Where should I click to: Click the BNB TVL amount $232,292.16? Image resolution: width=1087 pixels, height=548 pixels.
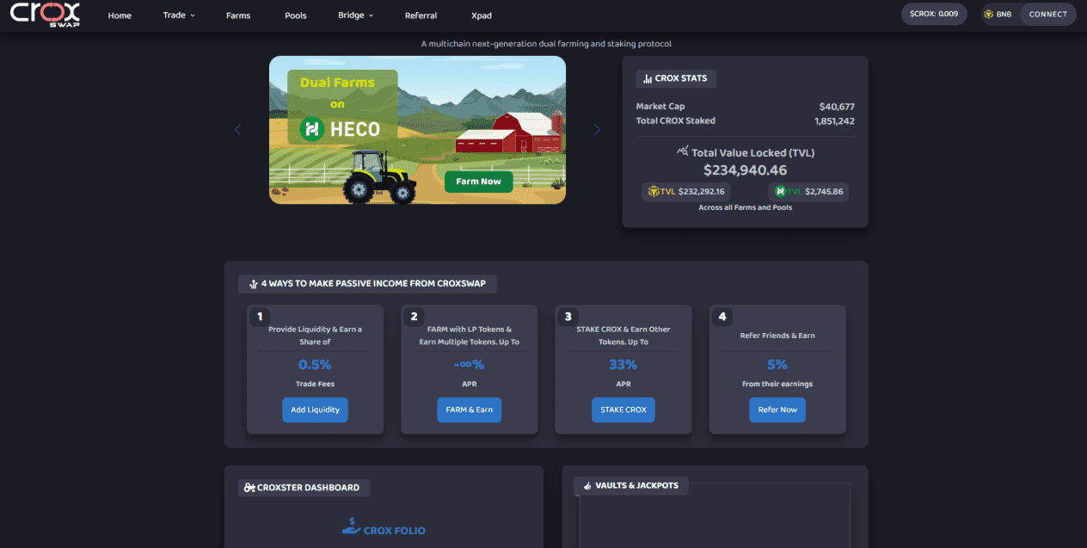(x=702, y=192)
